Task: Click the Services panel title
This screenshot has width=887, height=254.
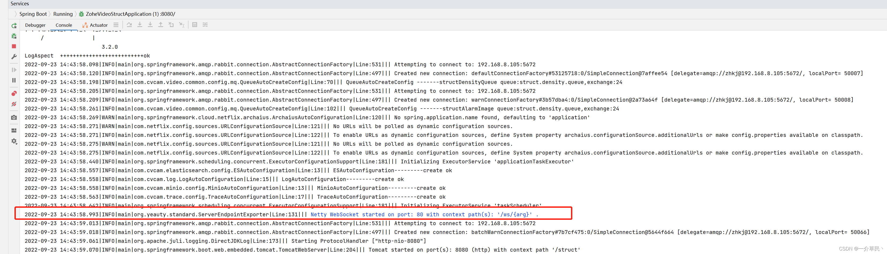Action: point(20,3)
